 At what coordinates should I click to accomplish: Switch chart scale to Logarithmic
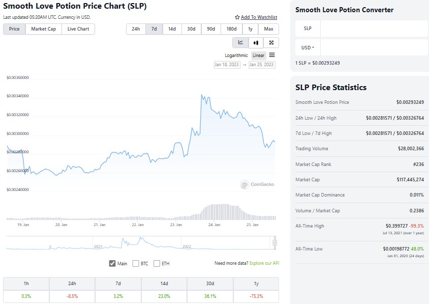point(236,56)
